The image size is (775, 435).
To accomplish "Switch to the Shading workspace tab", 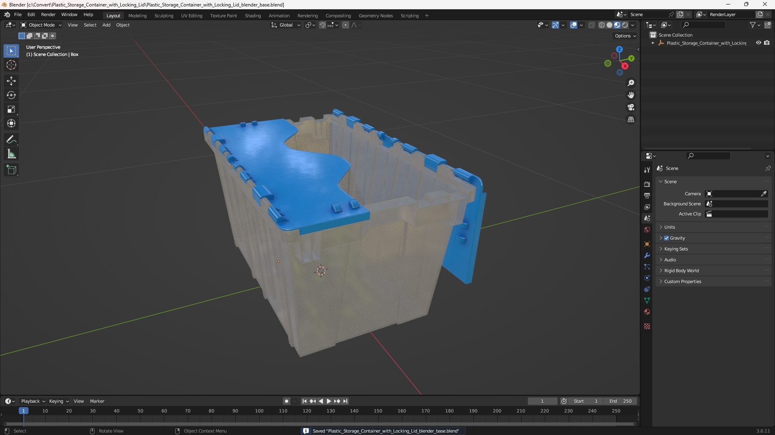I will point(253,16).
